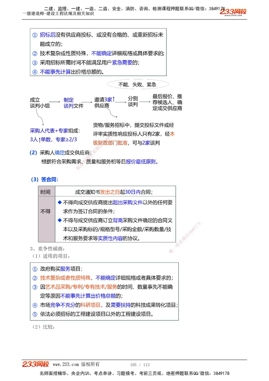Click the gray scrollbar below the header
269x381 pixels.
pos(134,20)
